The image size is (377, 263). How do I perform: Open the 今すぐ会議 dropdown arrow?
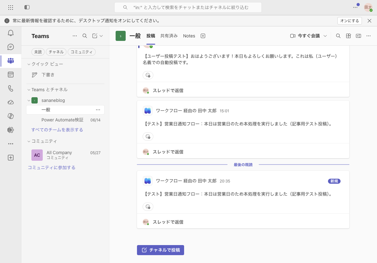click(325, 36)
